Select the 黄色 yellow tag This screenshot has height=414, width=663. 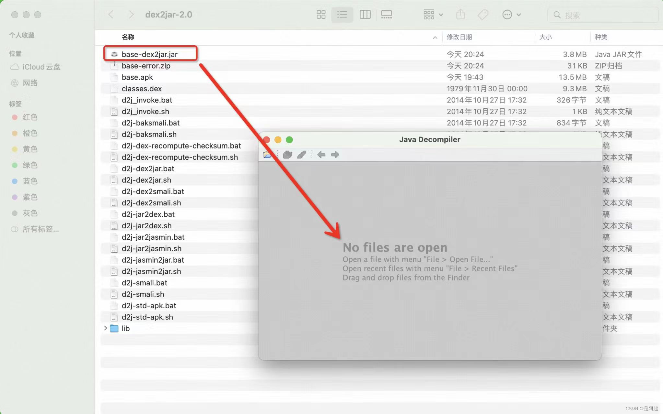[25, 149]
